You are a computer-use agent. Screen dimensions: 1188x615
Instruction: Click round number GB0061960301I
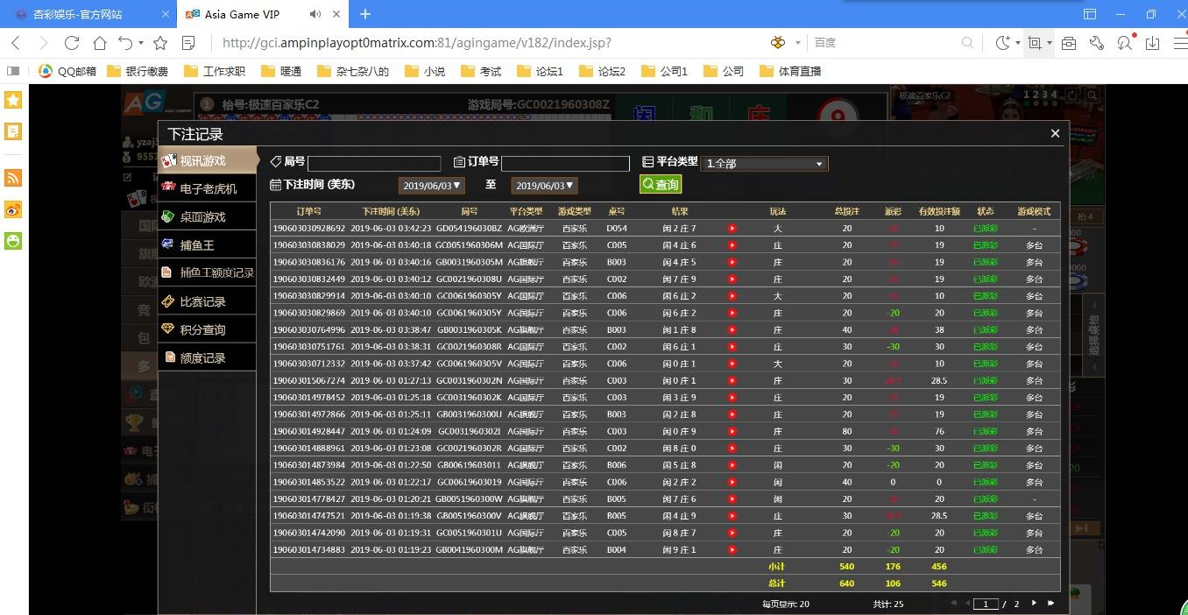point(470,465)
